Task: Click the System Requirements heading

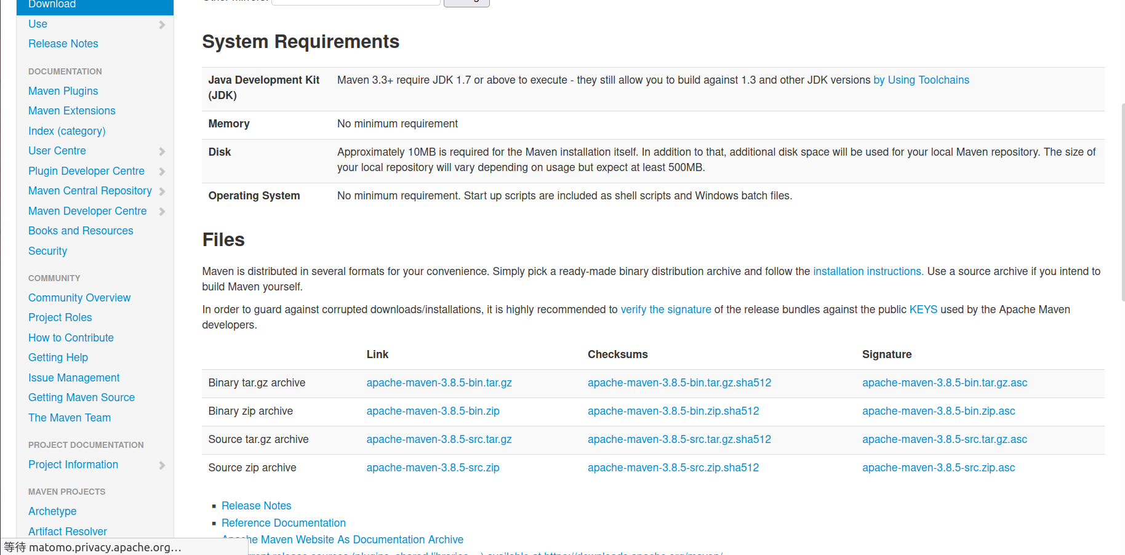Action: pyautogui.click(x=300, y=42)
